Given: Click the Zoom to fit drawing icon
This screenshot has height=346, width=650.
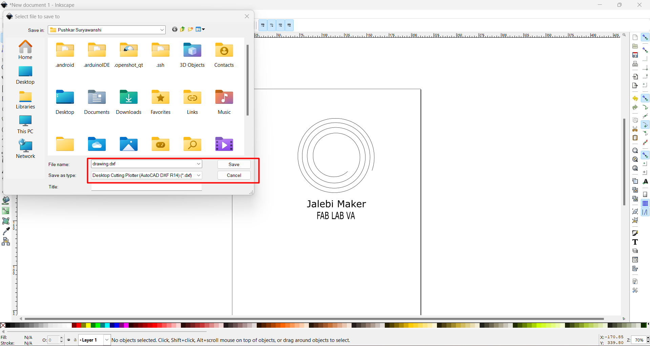Looking at the screenshot, I should 635,159.
